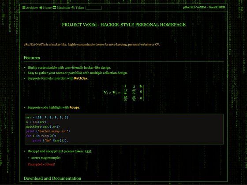Click the 'quickSort(arr,0,n-1)' code line
This screenshot has width=247, height=185.
[43, 127]
